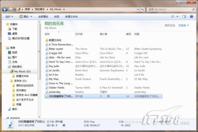Click the Back navigation arrow
The width and height of the screenshot is (198, 132).
5,9
